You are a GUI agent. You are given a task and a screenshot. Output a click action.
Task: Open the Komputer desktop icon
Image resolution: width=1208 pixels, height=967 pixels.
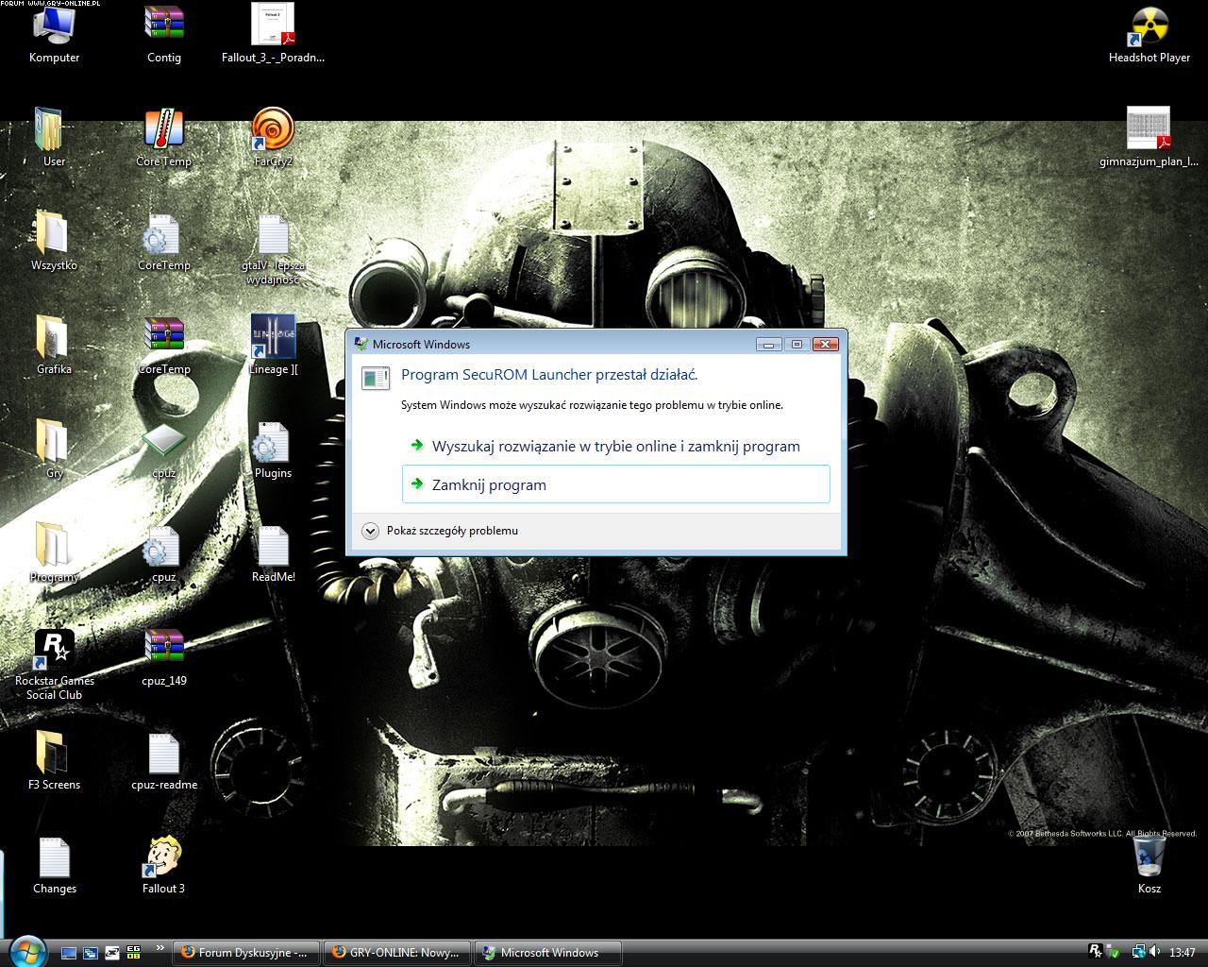tap(54, 34)
